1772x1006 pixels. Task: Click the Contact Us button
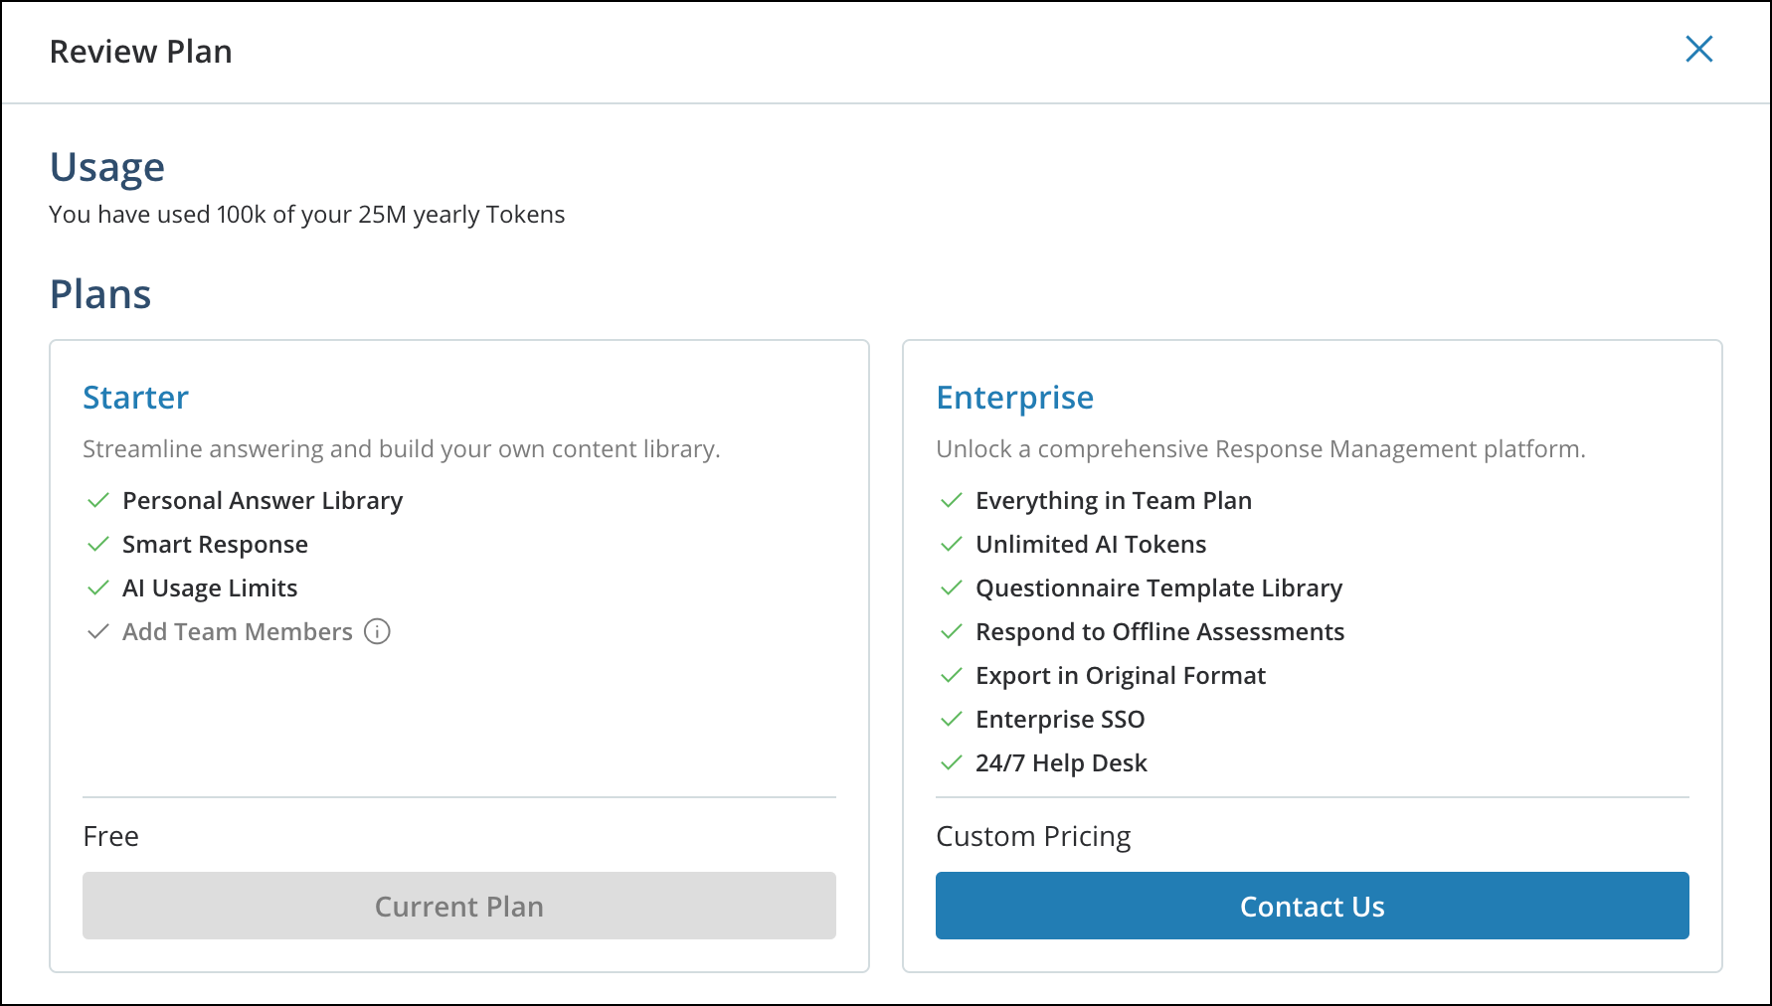1312,906
